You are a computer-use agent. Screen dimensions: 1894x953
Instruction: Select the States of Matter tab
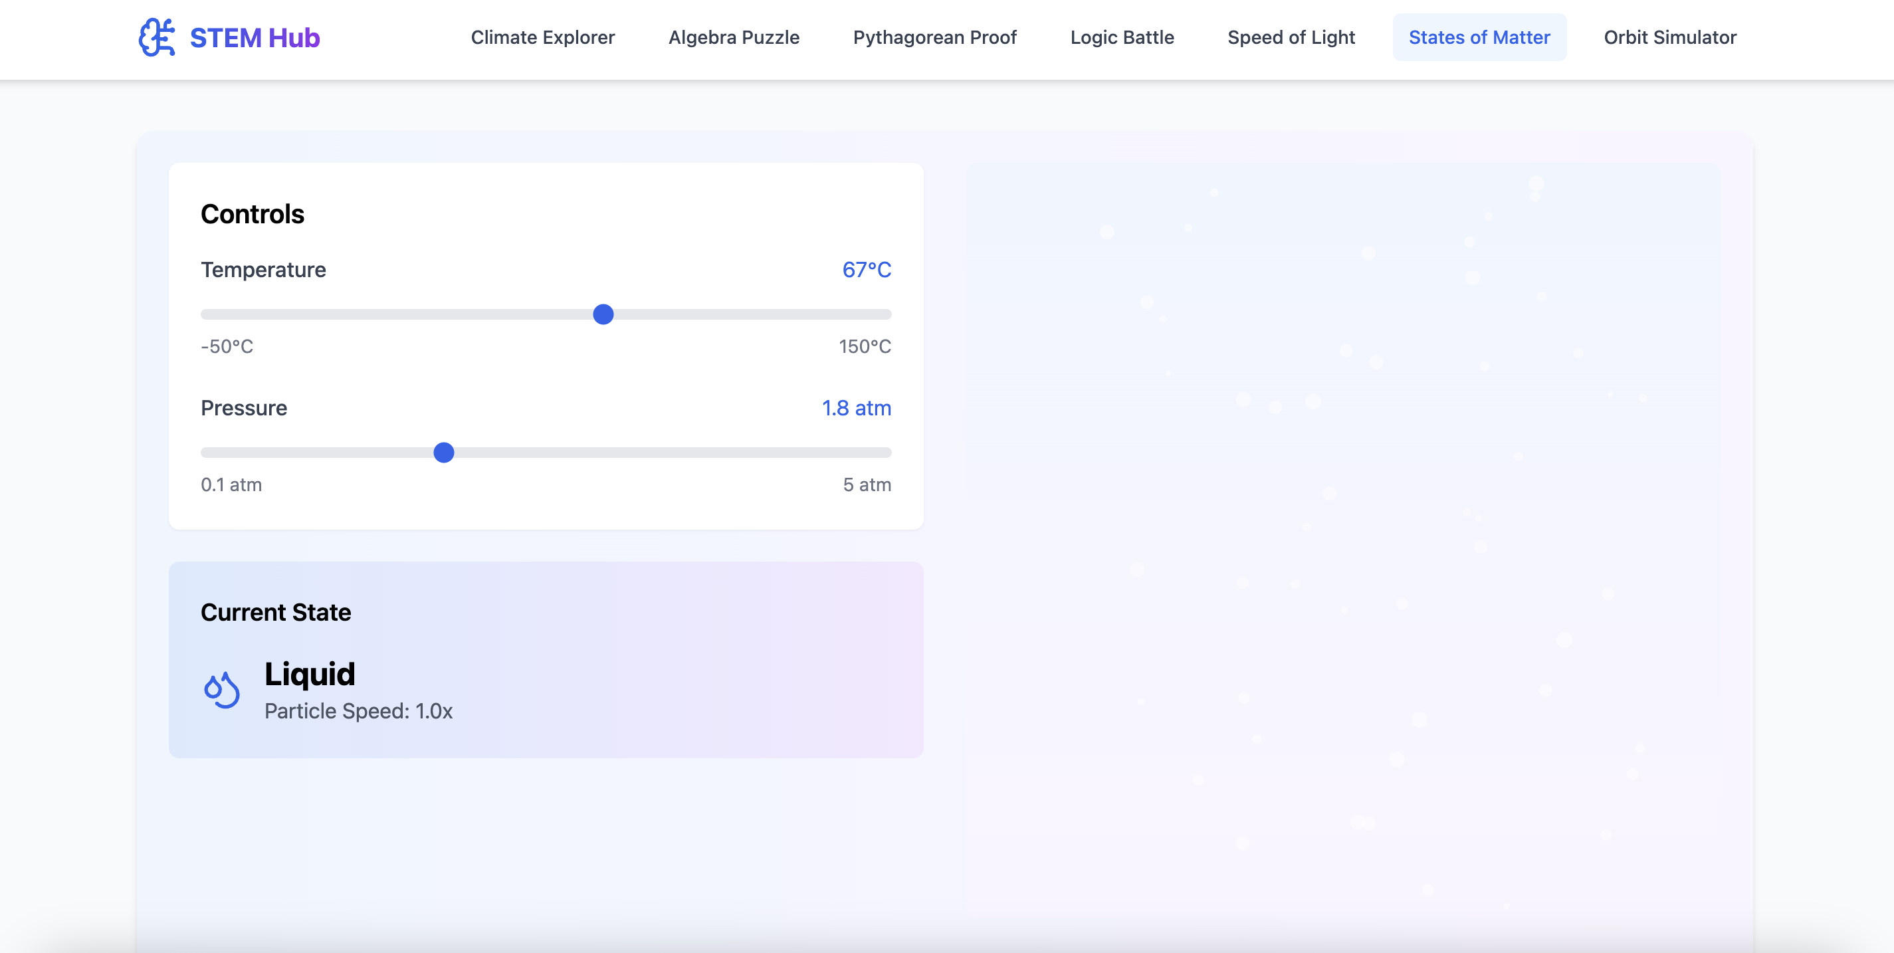[x=1479, y=37]
